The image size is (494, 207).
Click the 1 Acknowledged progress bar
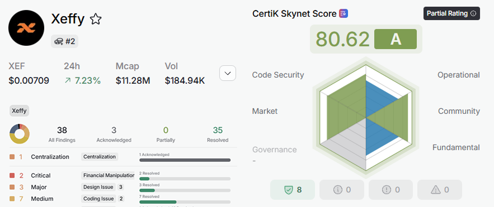[x=185, y=160]
